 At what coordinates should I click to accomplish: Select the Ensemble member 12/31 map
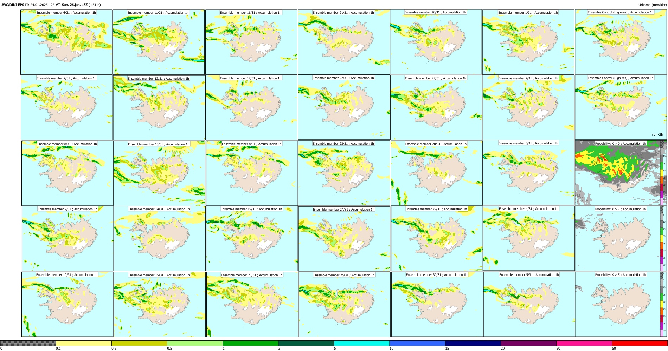point(159,108)
